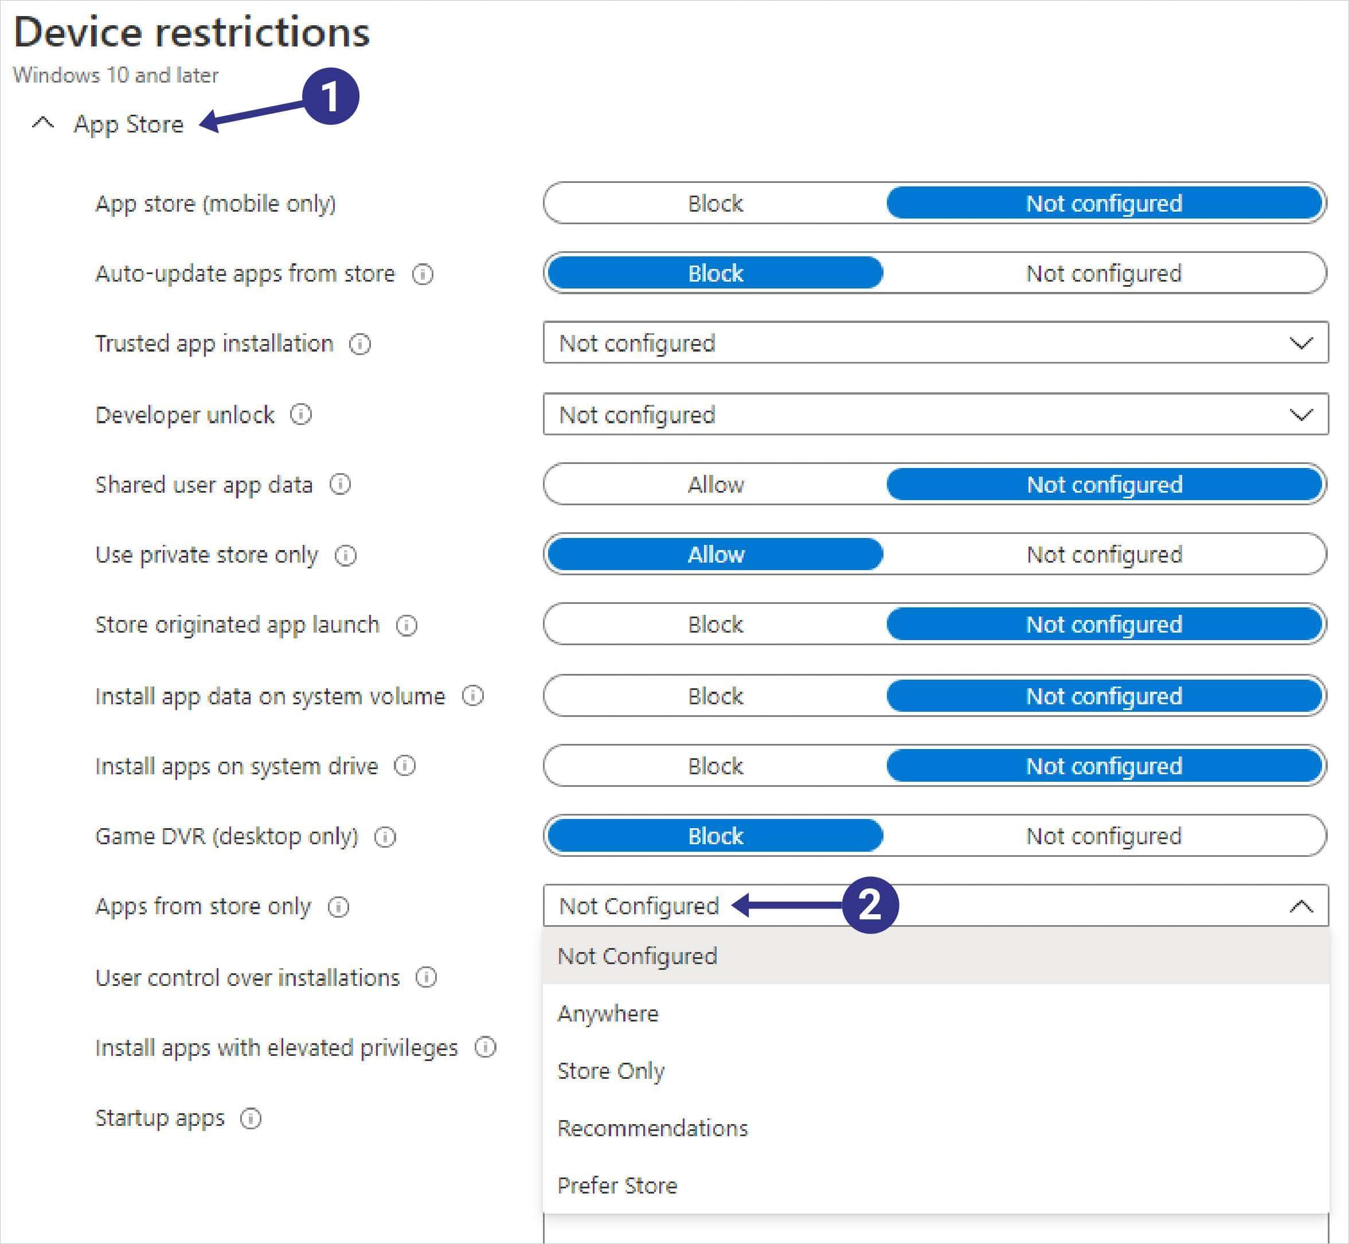
Task: Click info icon for Install apps on system drive
Action: click(x=404, y=766)
